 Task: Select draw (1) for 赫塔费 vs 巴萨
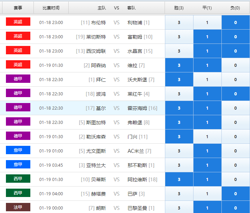click(207, 194)
